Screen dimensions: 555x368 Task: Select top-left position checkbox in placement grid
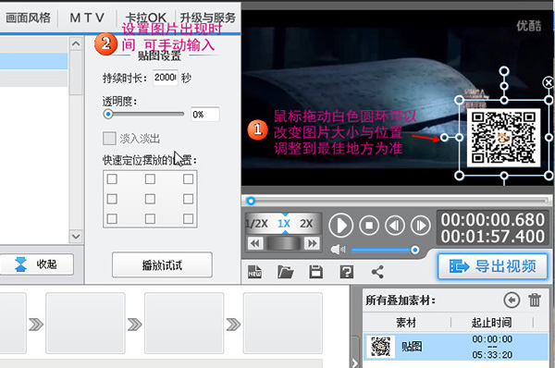[x=112, y=179]
